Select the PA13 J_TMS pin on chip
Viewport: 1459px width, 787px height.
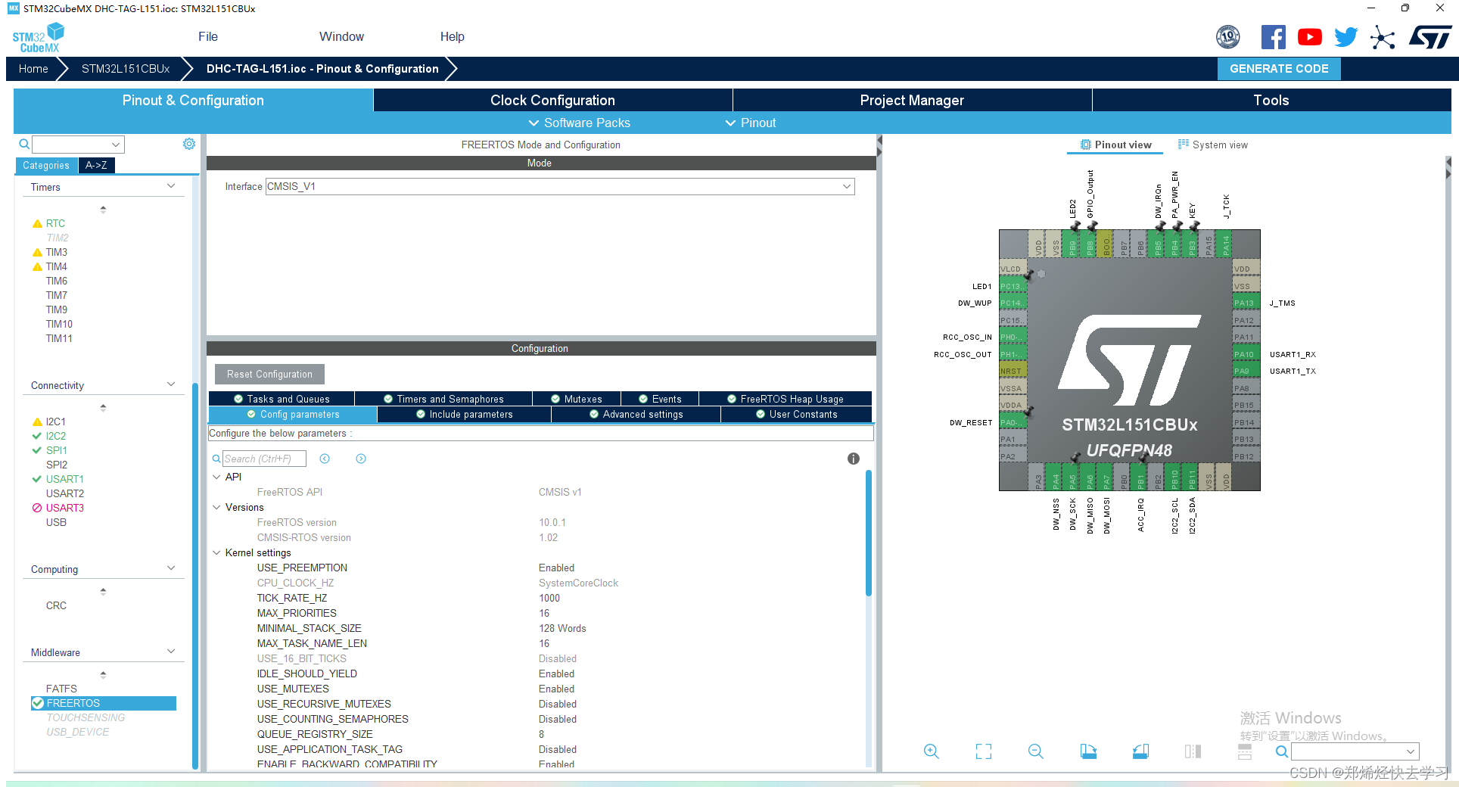1246,303
